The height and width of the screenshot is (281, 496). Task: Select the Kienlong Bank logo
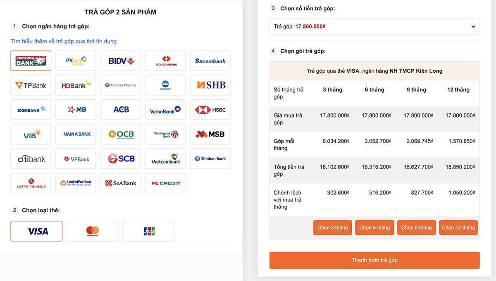pyautogui.click(x=31, y=61)
